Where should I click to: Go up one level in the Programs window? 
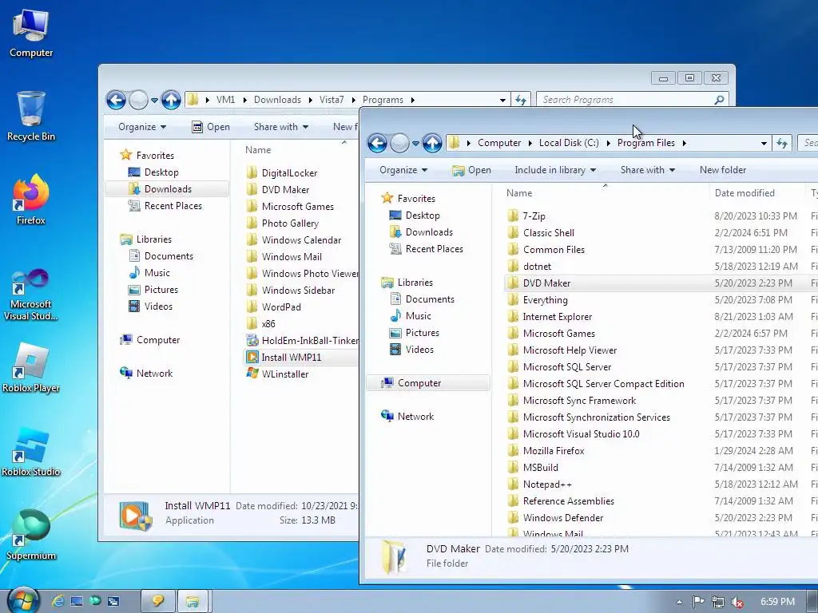pos(171,100)
